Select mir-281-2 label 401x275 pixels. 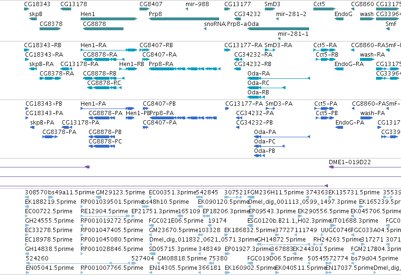pos(291,14)
